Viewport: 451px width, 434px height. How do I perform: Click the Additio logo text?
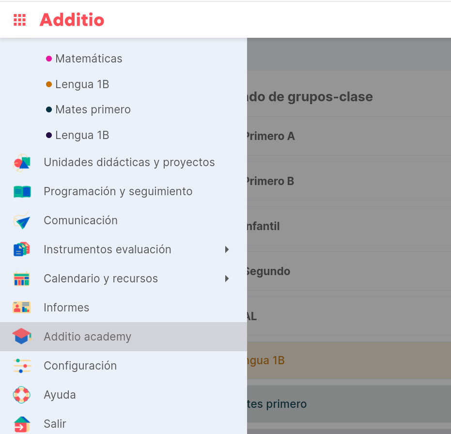click(72, 20)
